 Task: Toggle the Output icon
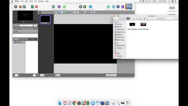tap(118, 7)
